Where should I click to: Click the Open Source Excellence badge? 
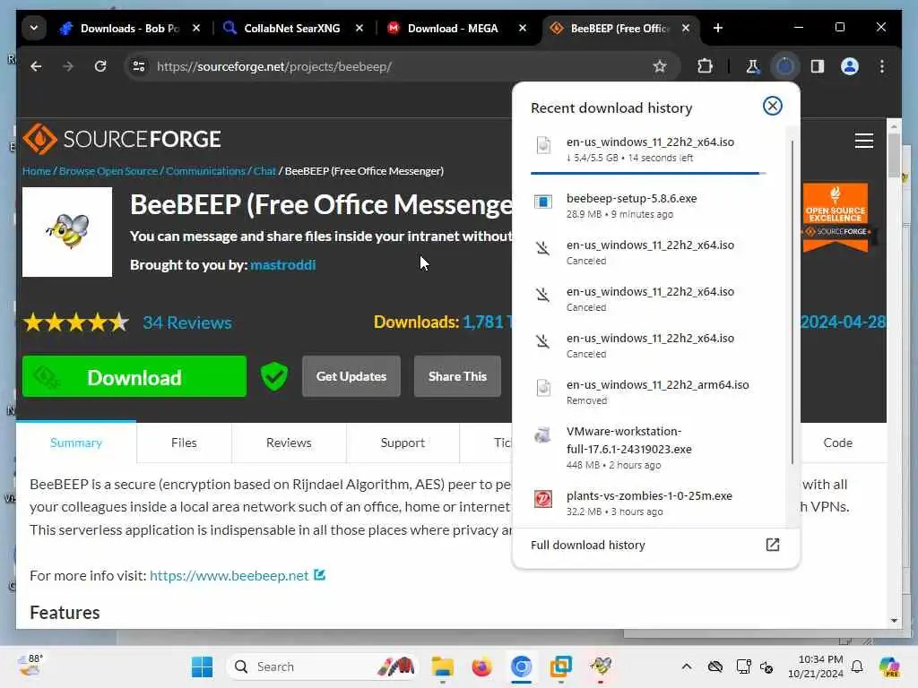click(835, 217)
